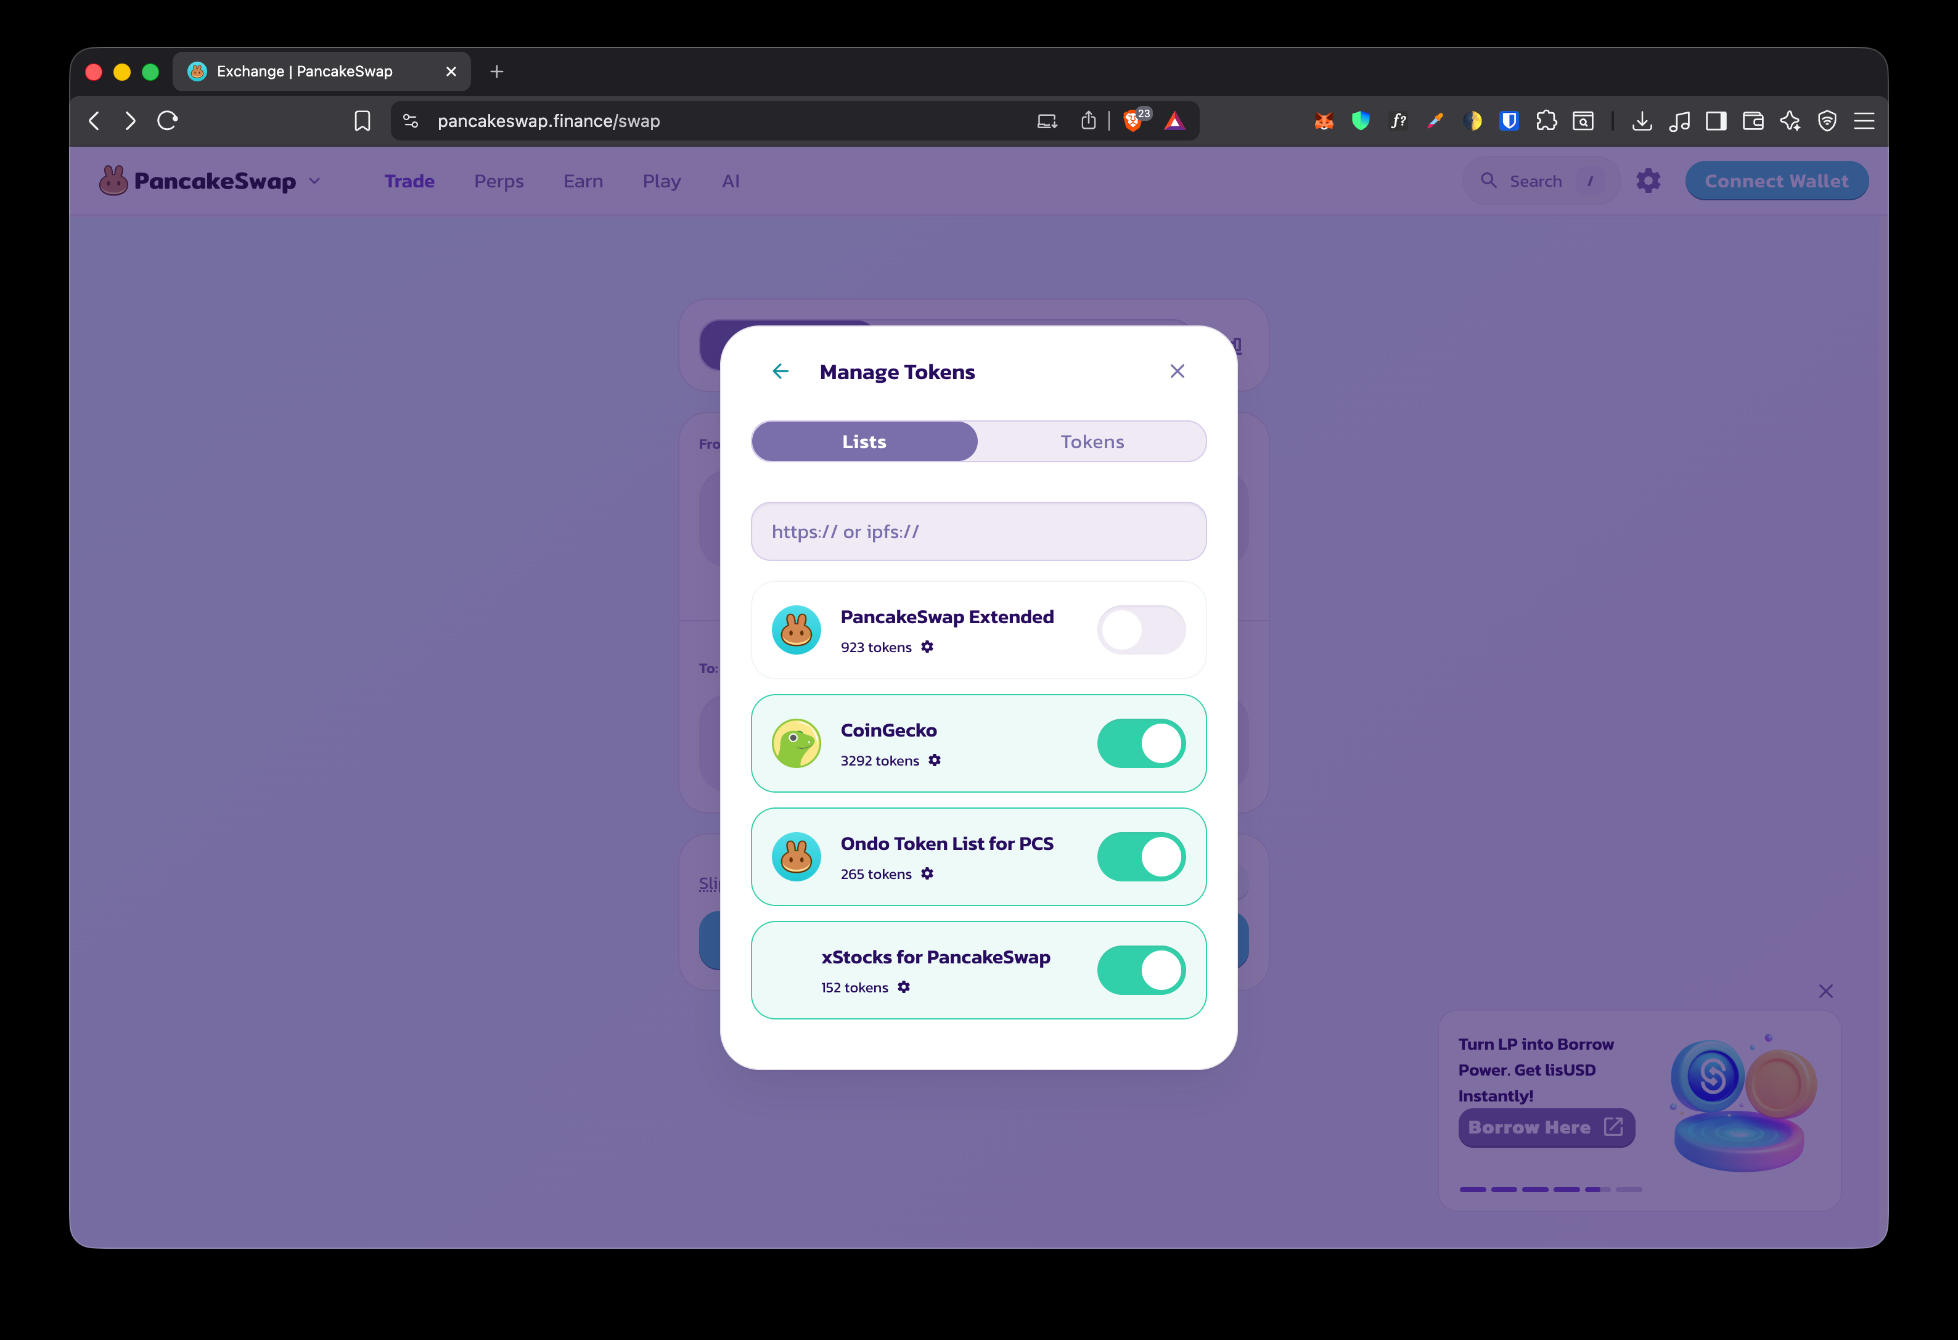The image size is (1958, 1340).
Task: Close the Manage Tokens dialog
Action: pyautogui.click(x=1177, y=372)
